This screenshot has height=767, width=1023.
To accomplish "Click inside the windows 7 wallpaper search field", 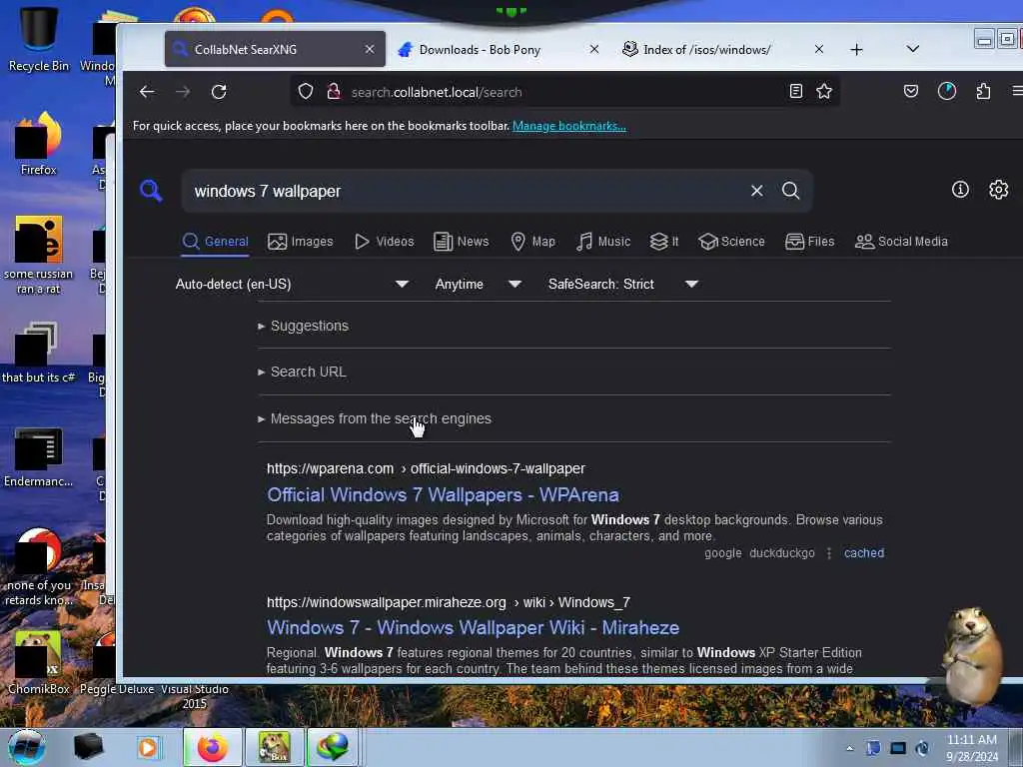I will 464,191.
